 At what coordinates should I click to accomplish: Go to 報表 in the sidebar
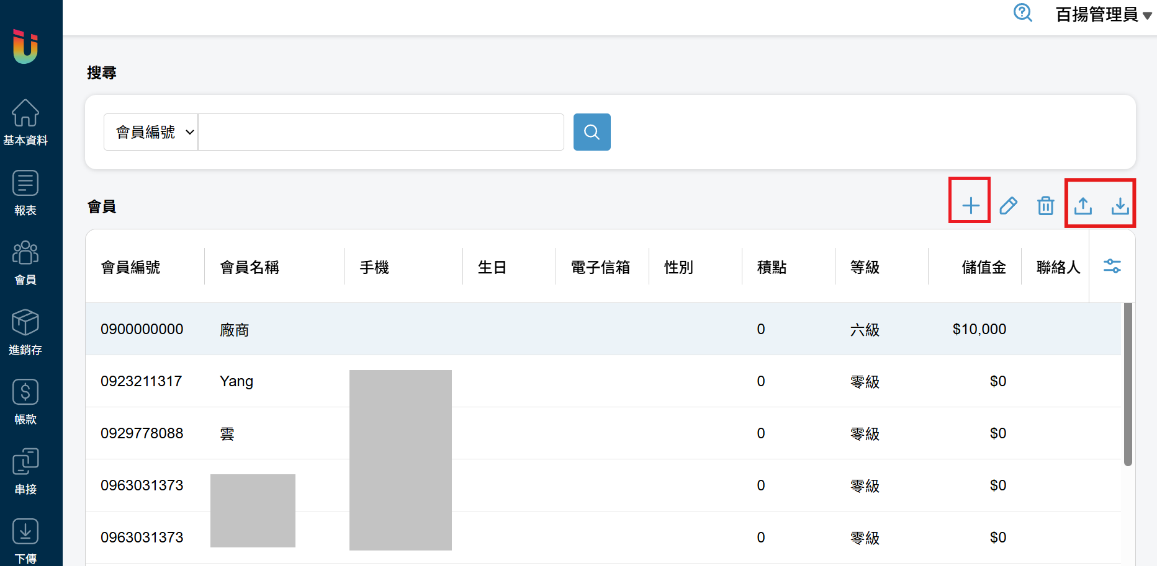pos(25,193)
